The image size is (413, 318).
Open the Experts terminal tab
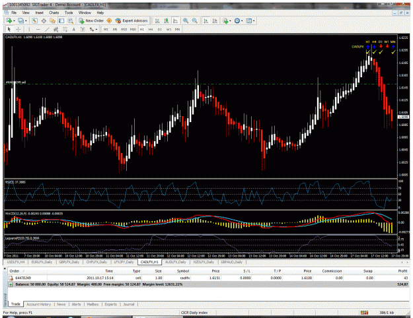(x=110, y=304)
